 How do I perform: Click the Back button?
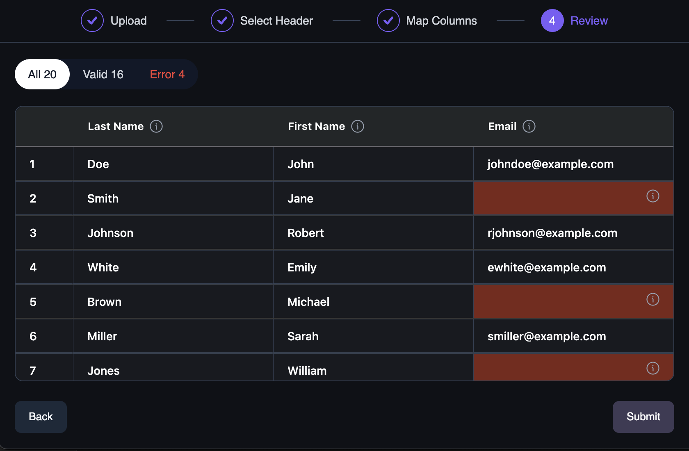[x=41, y=417]
